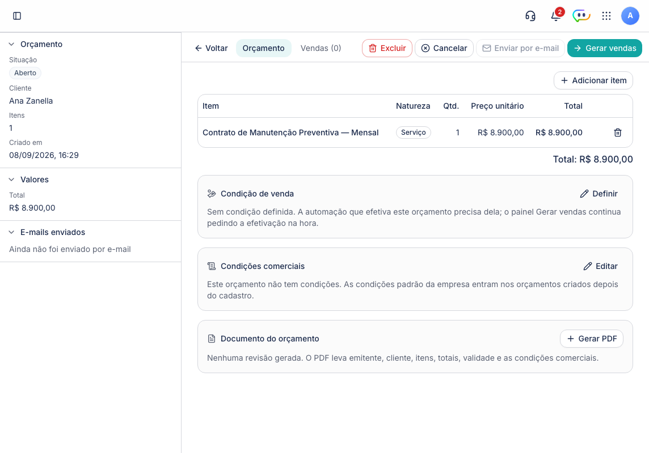Click the Cancelar button

pos(444,48)
